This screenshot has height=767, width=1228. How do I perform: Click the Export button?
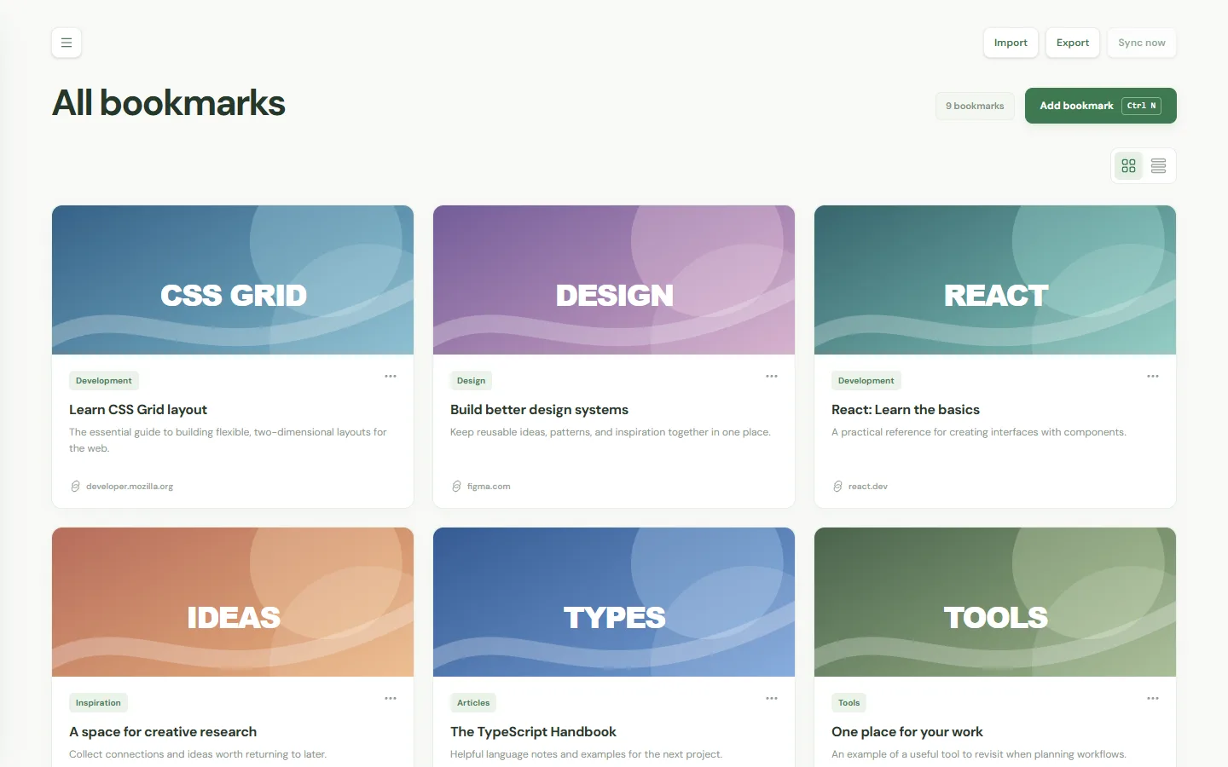coord(1073,43)
